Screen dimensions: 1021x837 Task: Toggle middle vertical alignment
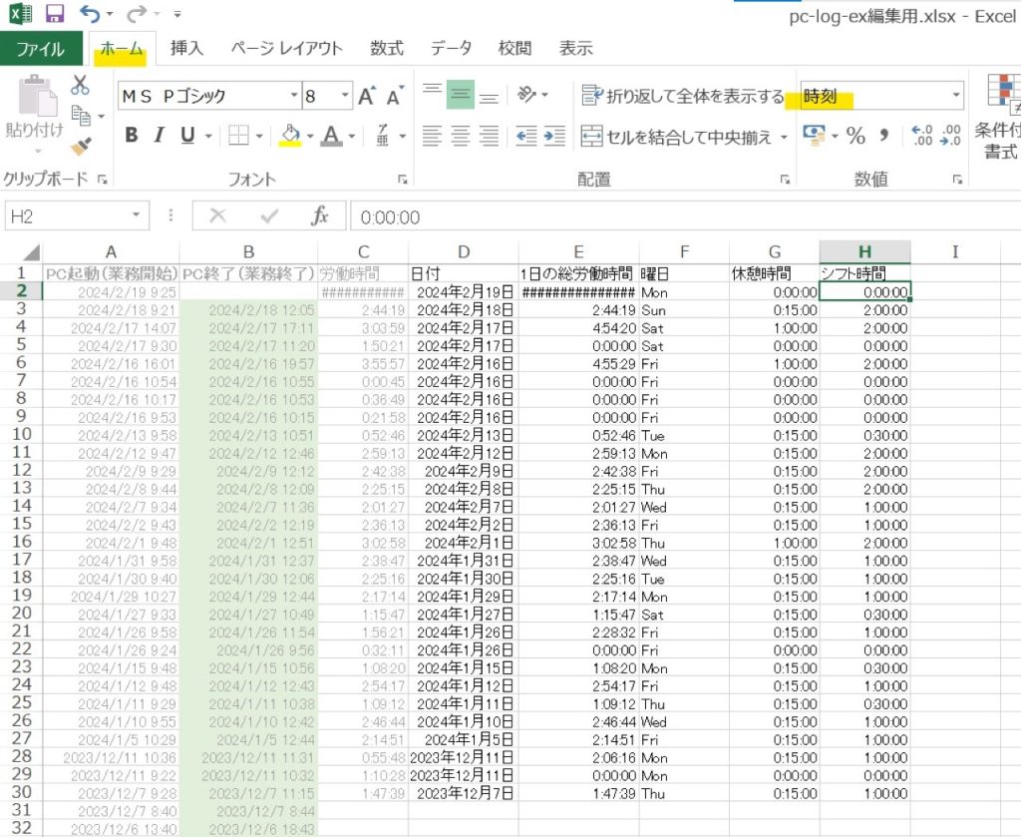pyautogui.click(x=461, y=95)
